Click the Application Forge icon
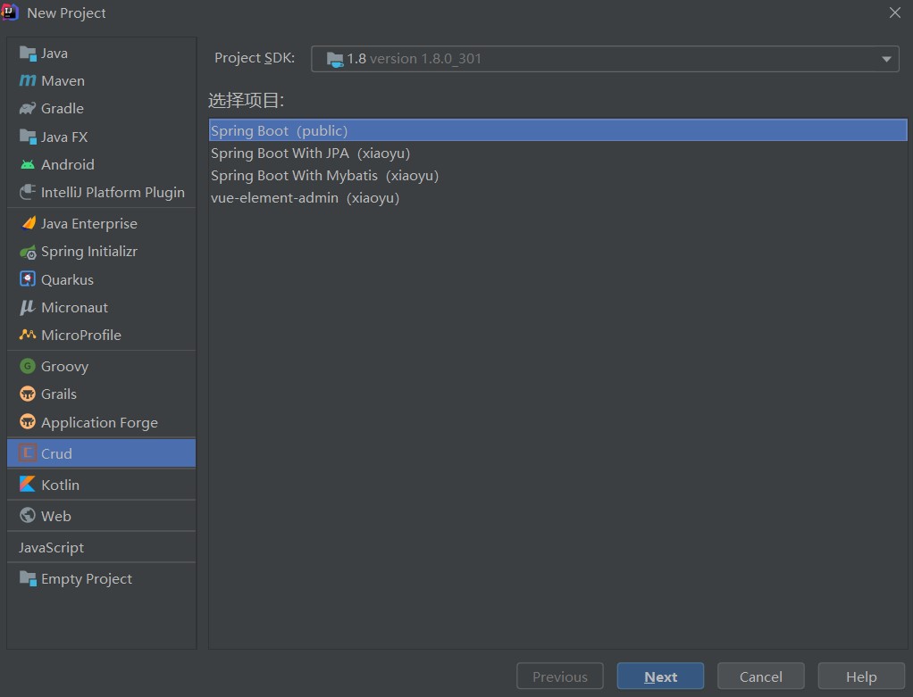The image size is (913, 697). [28, 422]
